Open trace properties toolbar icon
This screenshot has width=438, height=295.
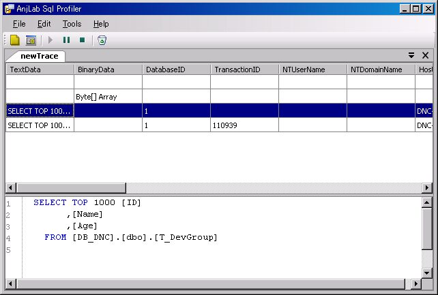(x=31, y=40)
